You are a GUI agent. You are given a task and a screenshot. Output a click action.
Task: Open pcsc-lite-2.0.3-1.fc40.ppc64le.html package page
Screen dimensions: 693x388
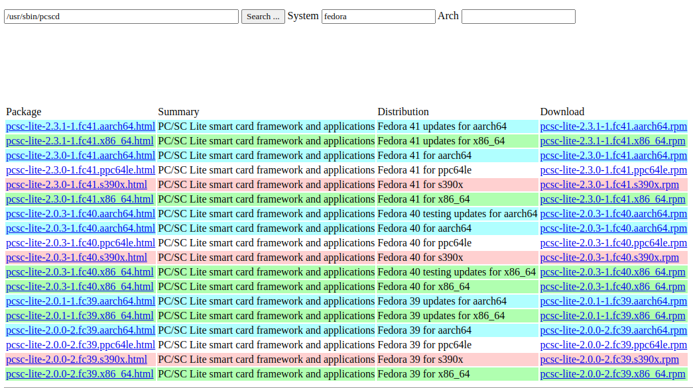[x=80, y=243]
